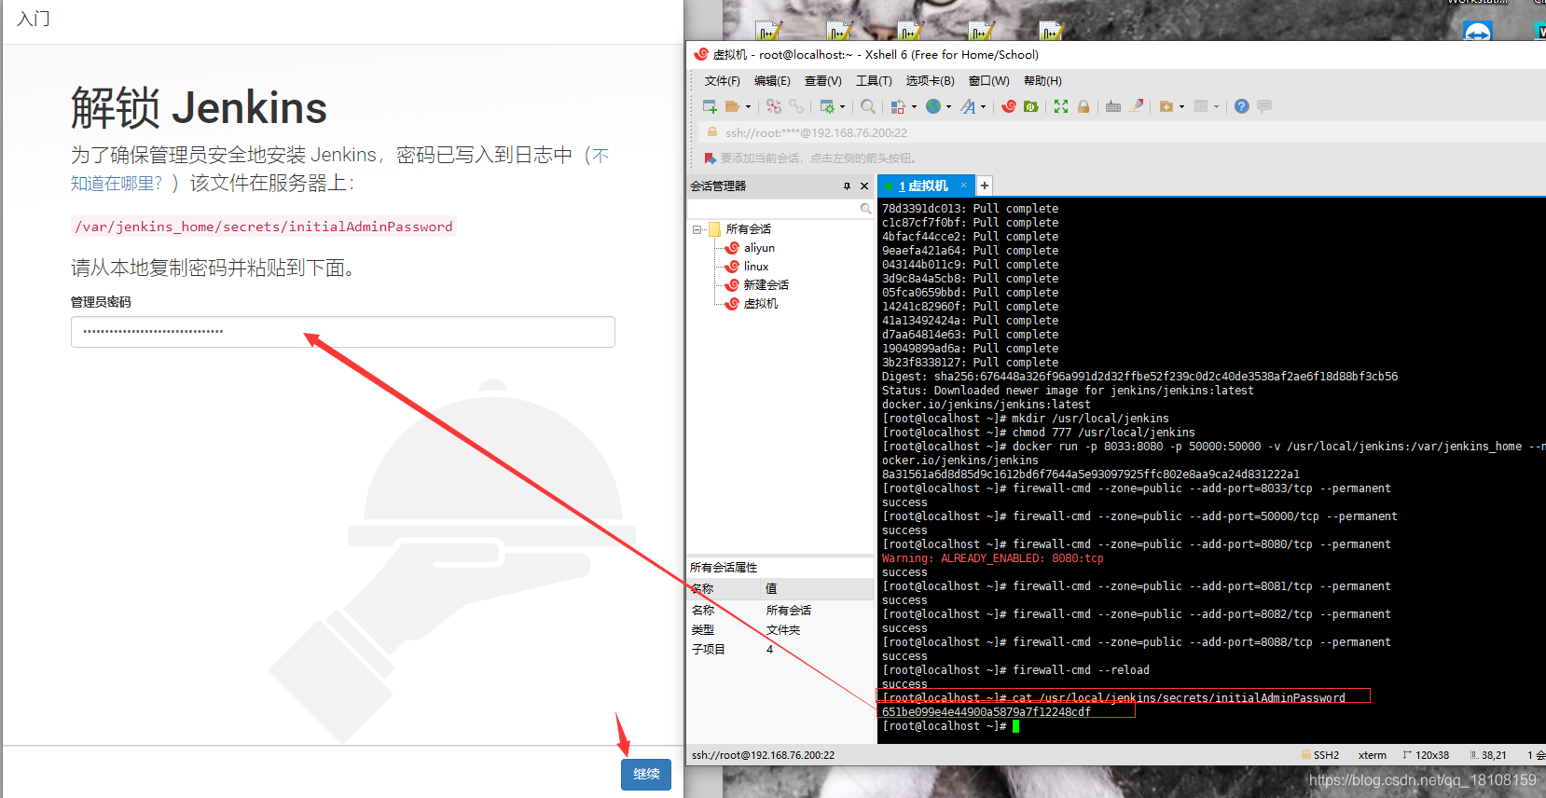Add a new tab with plus button
The height and width of the screenshot is (798, 1546).
[984, 186]
